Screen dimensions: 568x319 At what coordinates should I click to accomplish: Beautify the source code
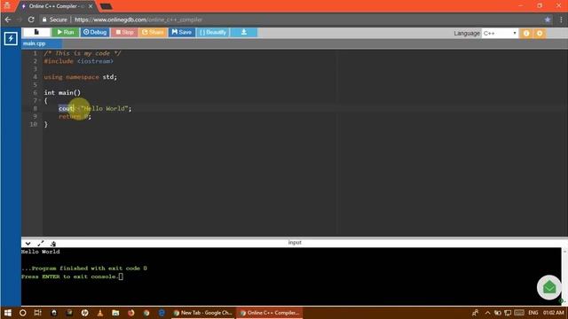coord(213,32)
